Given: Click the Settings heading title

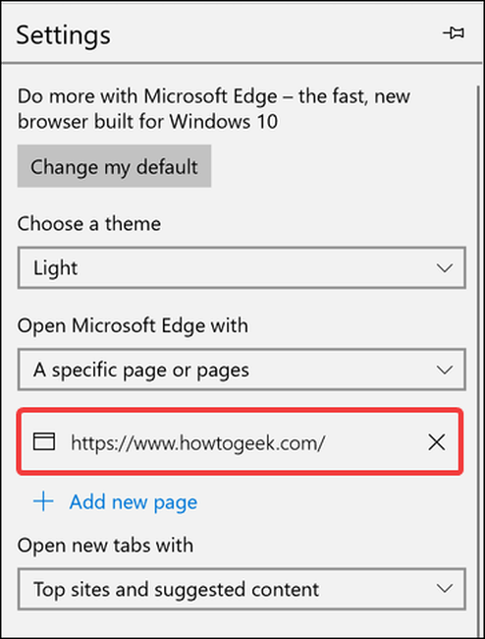Looking at the screenshot, I should [63, 35].
